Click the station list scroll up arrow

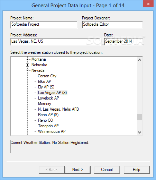click(139, 60)
